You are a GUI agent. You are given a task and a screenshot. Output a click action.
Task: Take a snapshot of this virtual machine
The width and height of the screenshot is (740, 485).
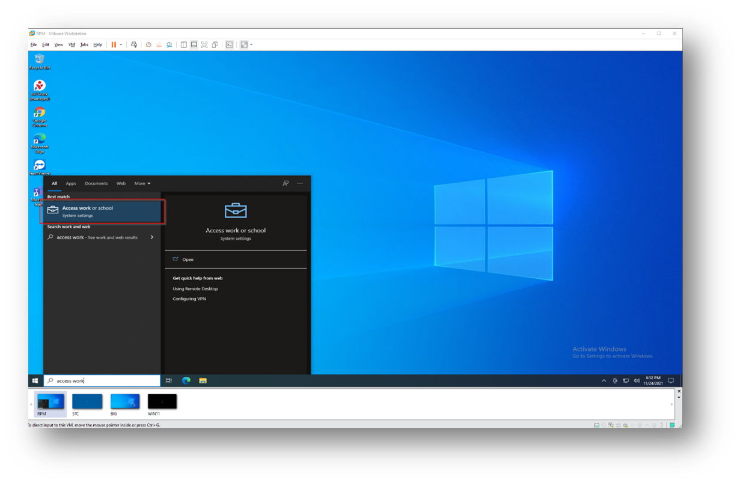tap(148, 44)
